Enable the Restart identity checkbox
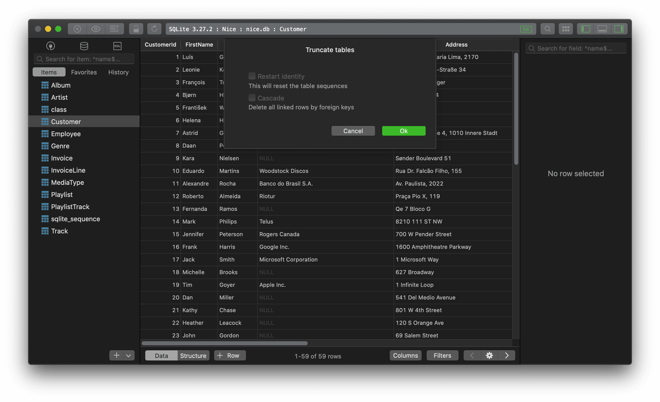 coord(252,76)
